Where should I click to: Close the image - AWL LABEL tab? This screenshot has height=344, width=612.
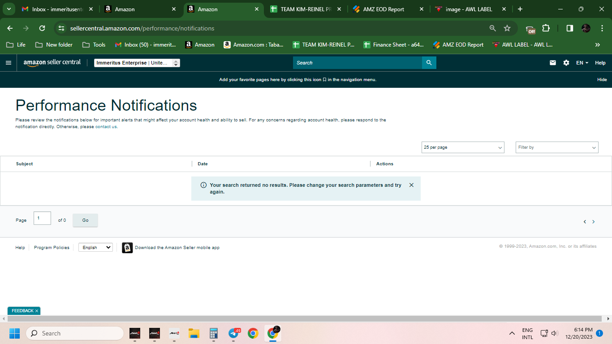click(504, 9)
